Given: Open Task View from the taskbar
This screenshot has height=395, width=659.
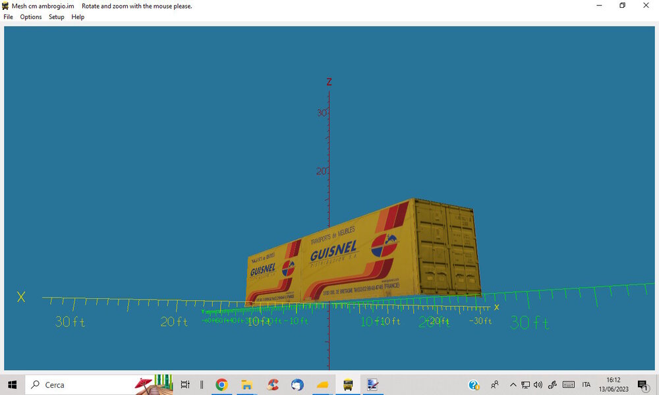Looking at the screenshot, I should point(185,384).
